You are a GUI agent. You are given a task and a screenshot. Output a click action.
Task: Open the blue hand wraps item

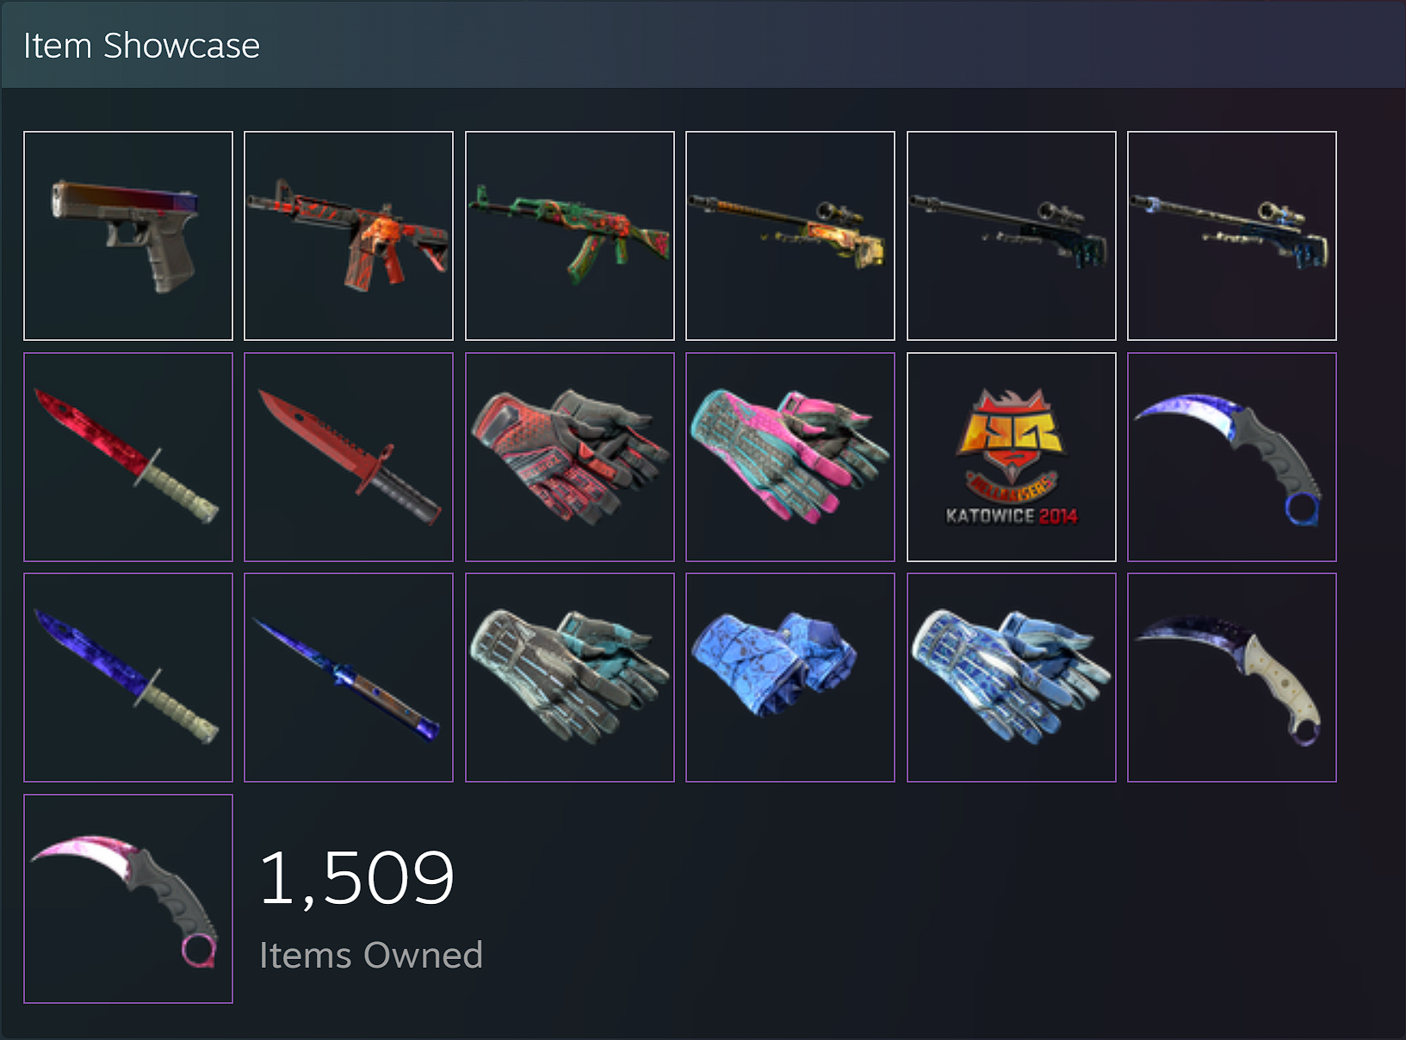(x=790, y=678)
